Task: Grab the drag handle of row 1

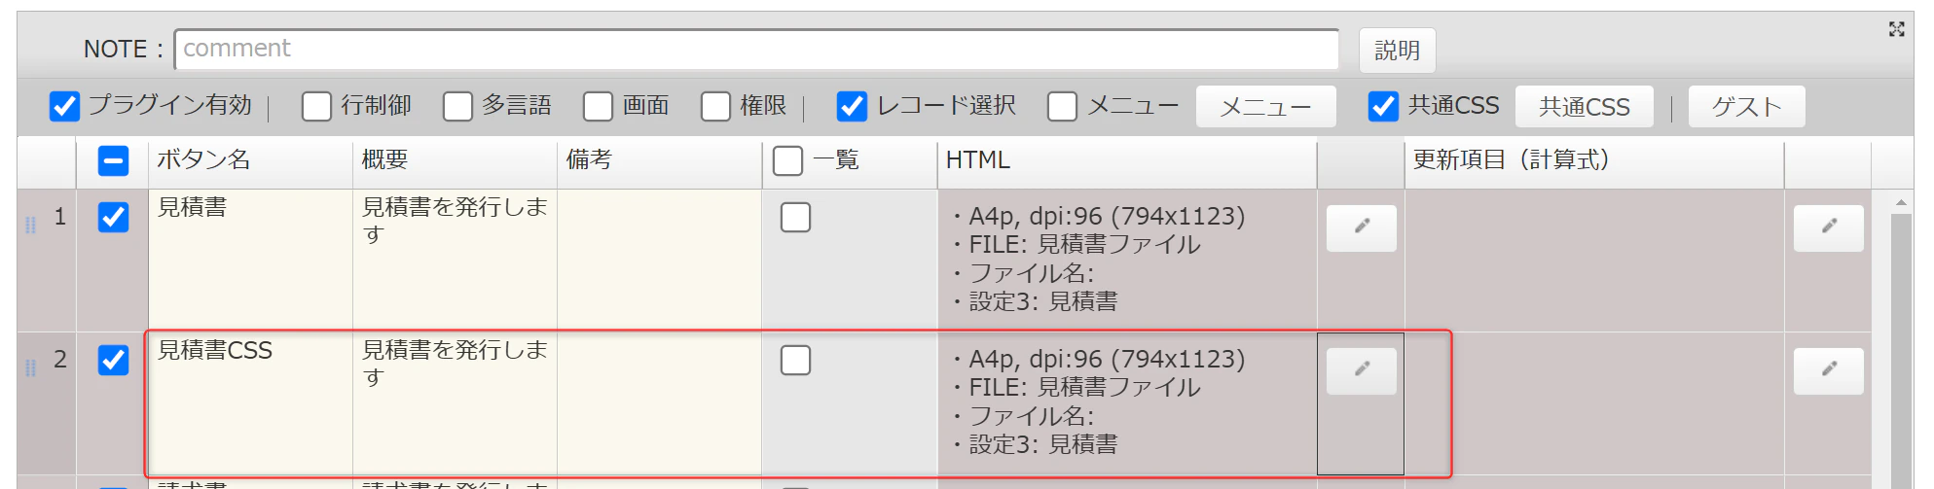Action: 30,225
